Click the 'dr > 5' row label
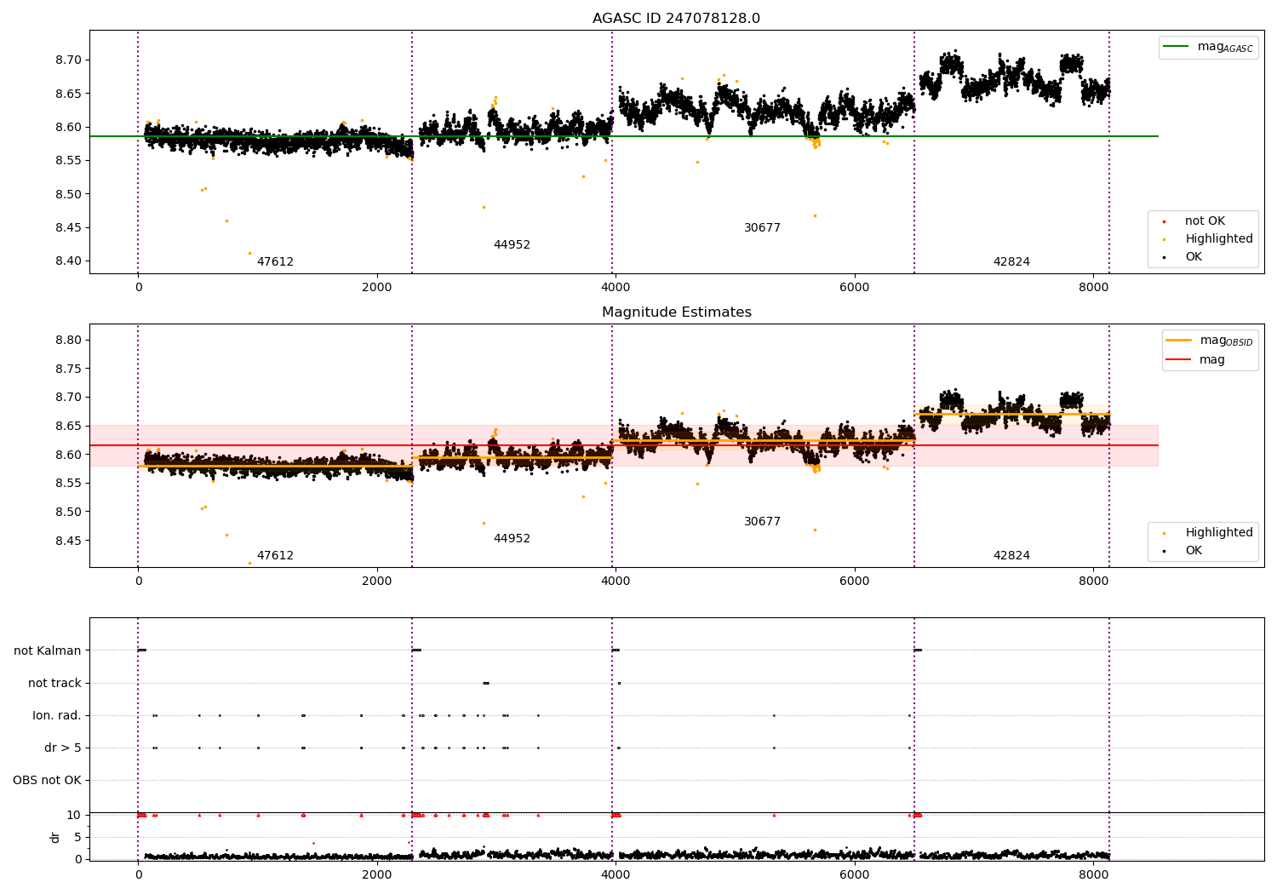Viewport: 1277px width, 894px height. point(63,748)
